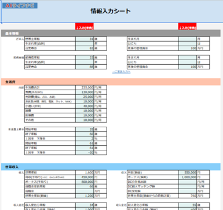Click the 月収(手取り) cell showing 450,000

tap(85, 177)
